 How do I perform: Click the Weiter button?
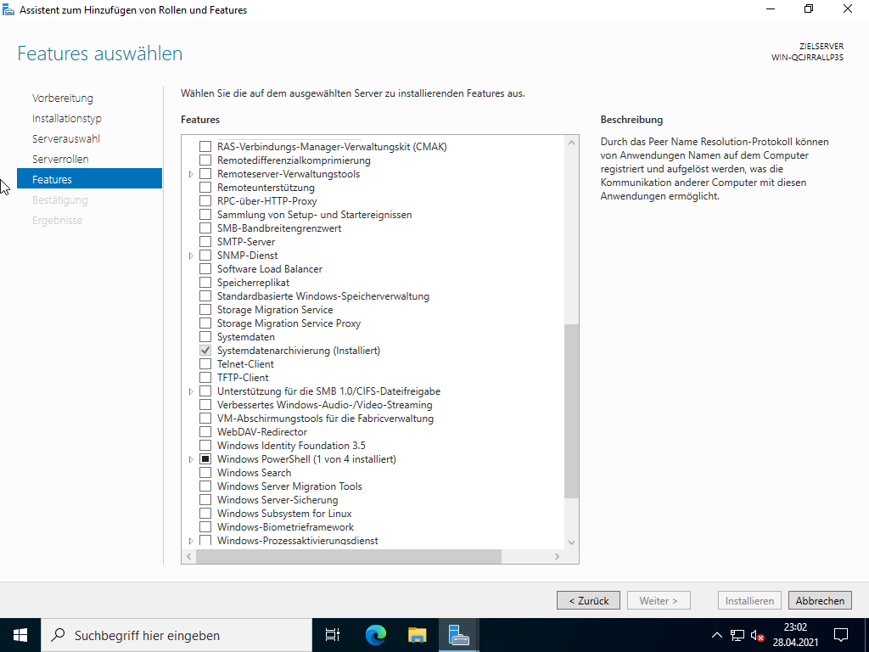click(x=659, y=600)
